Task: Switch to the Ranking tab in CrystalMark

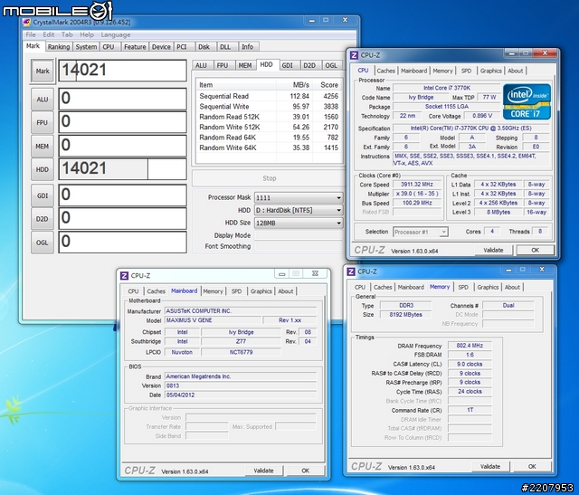Action: coord(59,47)
